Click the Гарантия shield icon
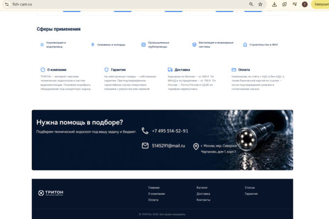The width and height of the screenshot is (329, 219). coord(106,70)
